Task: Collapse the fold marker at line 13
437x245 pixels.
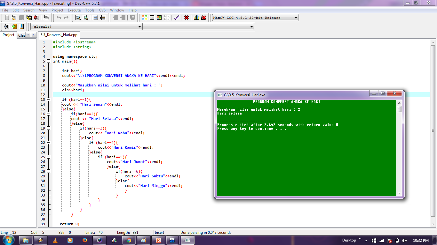Action: [x=48, y=100]
